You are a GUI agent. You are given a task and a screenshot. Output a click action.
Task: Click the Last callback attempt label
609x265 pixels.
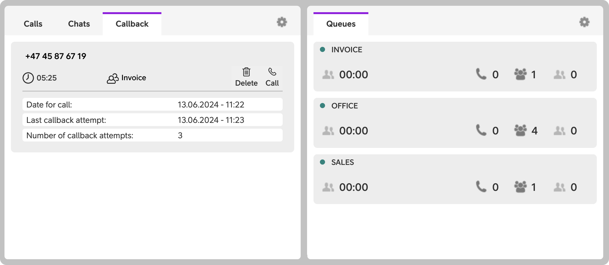66,120
